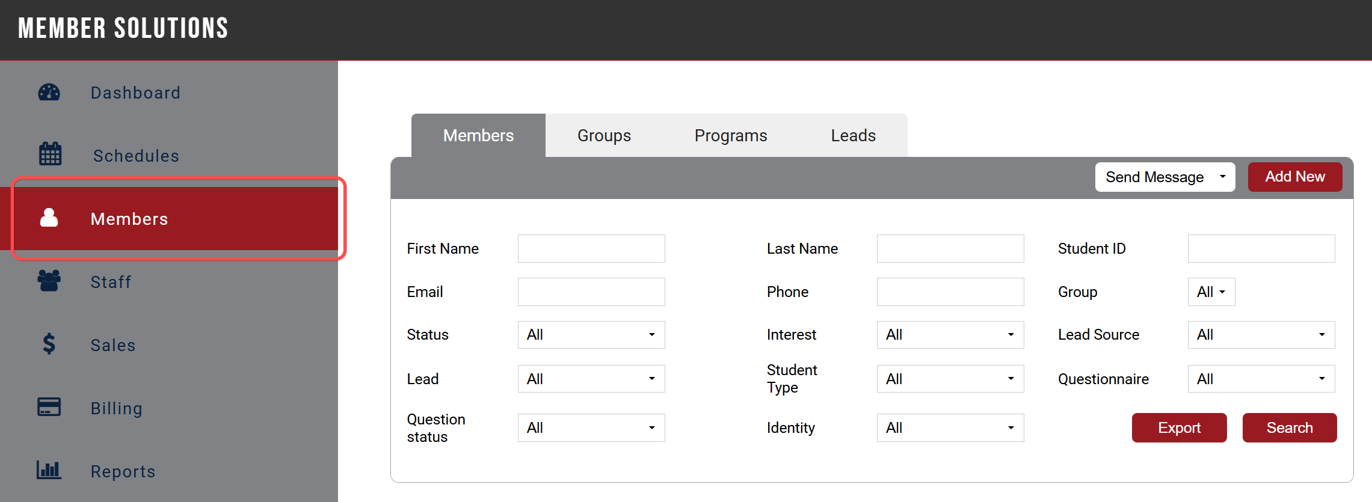This screenshot has height=502, width=1372.
Task: Expand the Lead Source dropdown
Action: (x=1261, y=335)
